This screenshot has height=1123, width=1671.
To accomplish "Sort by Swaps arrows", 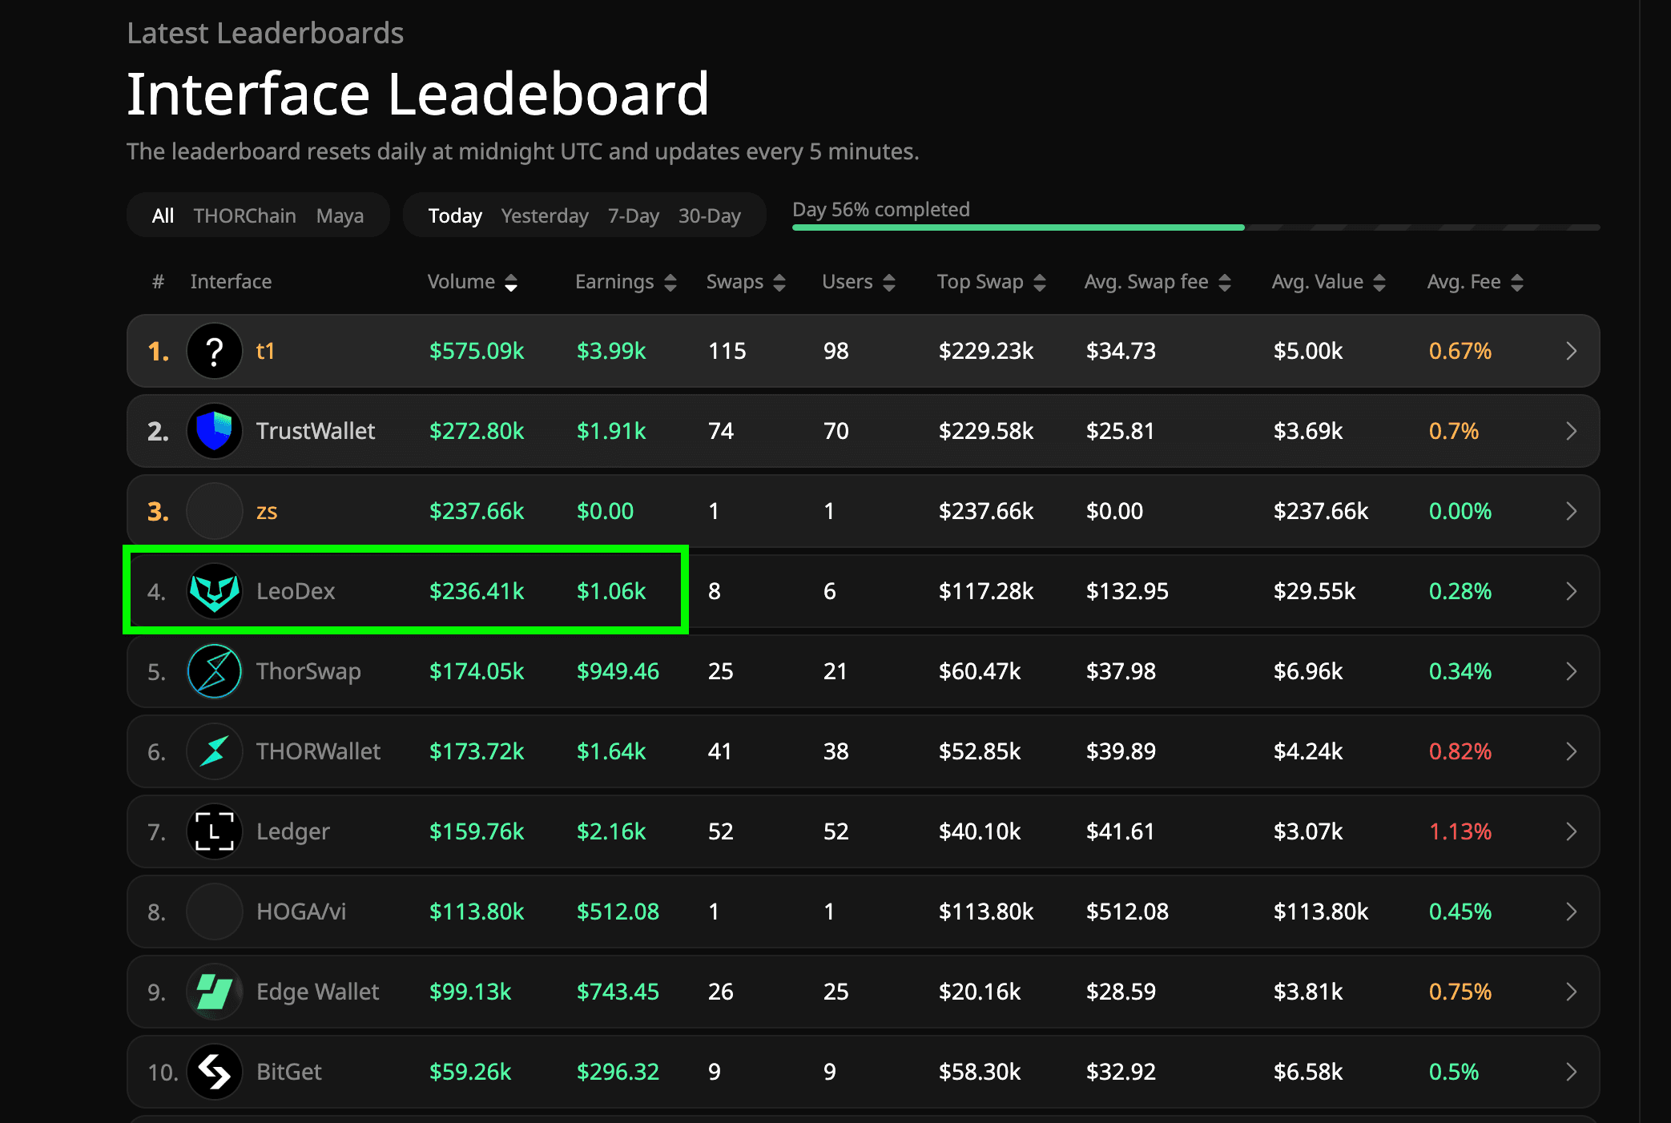I will (x=779, y=283).
